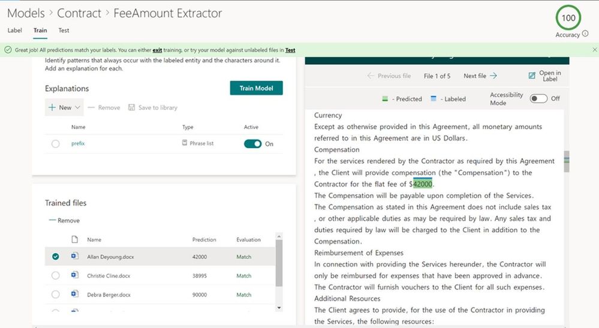Viewport: 599px width, 328px height.
Task: Click the Contract breadcrumb
Action: pos(79,13)
